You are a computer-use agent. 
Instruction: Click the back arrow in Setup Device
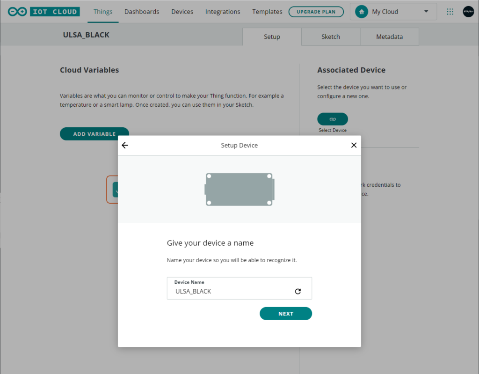click(125, 145)
